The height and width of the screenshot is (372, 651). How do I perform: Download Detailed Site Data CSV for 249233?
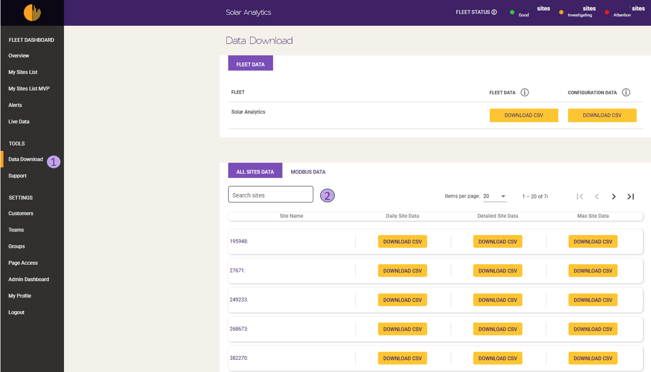498,300
